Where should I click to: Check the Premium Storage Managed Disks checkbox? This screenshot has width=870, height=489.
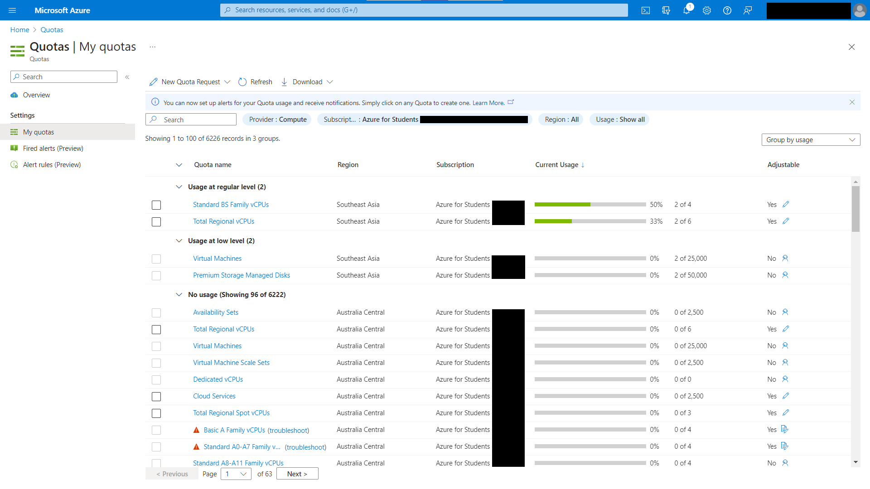click(156, 276)
